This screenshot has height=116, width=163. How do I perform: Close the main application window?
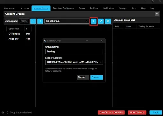(x=160, y=1)
